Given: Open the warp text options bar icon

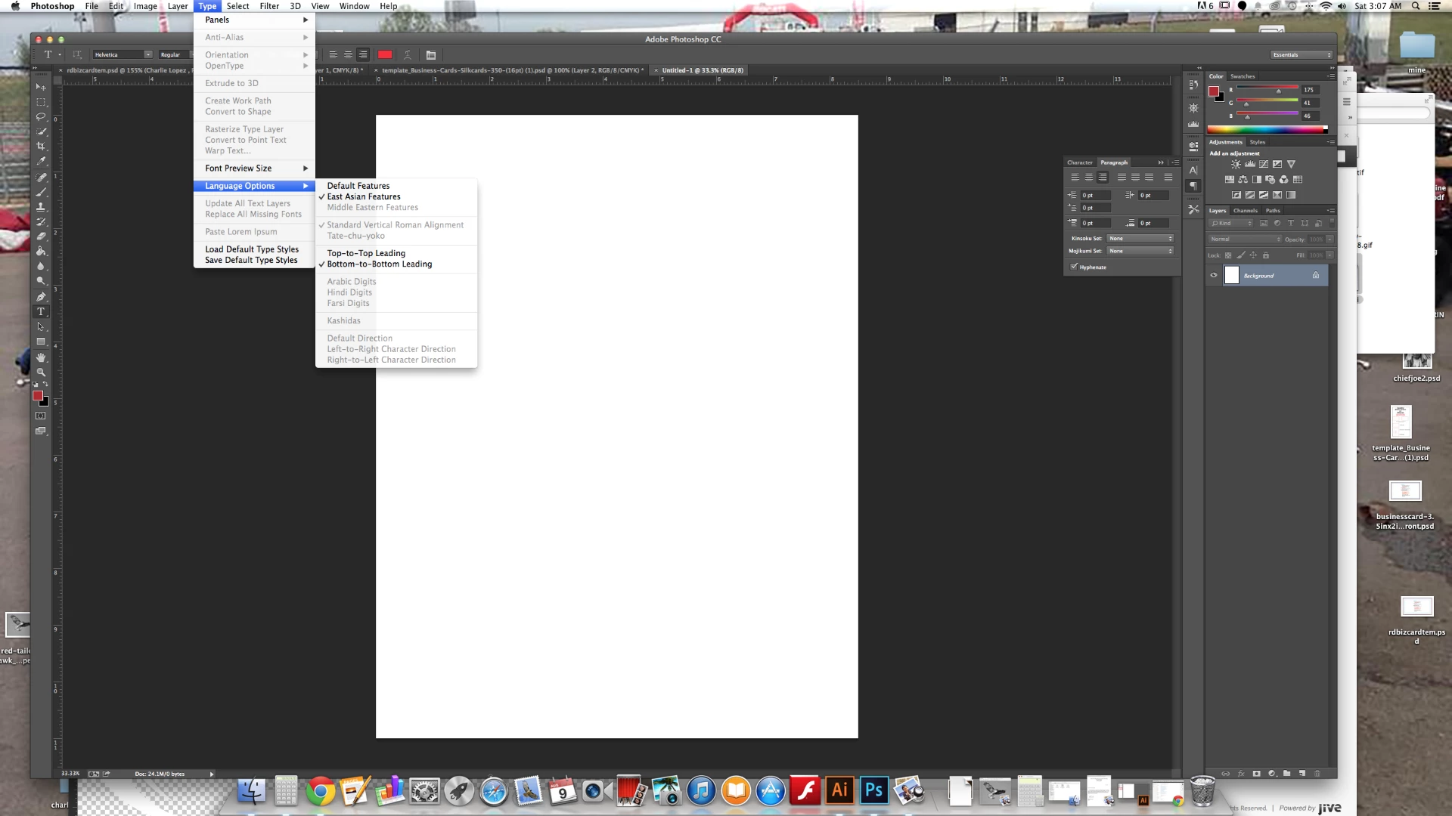Looking at the screenshot, I should [407, 54].
